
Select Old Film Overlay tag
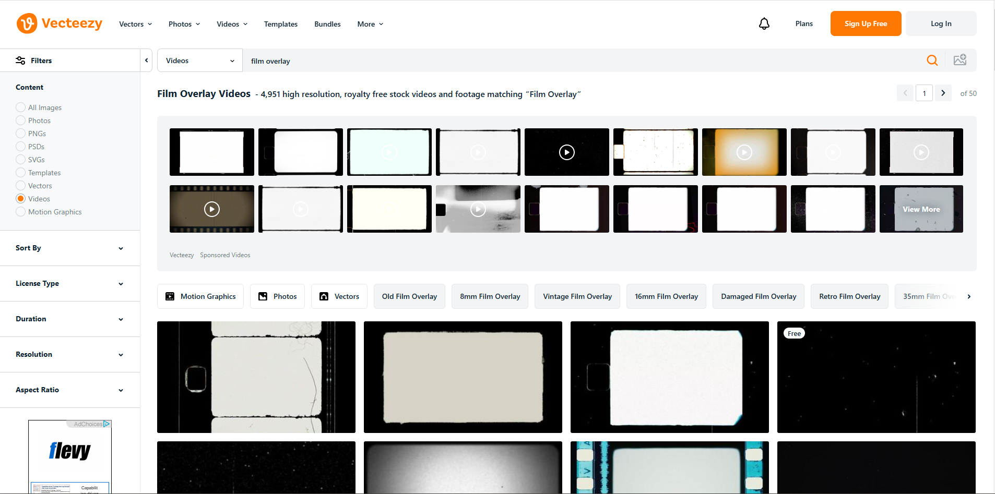tap(409, 296)
